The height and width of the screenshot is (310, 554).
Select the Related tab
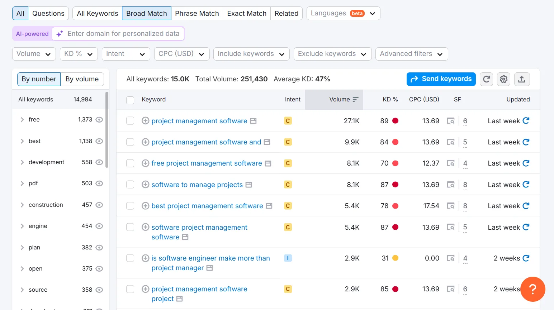287,14
